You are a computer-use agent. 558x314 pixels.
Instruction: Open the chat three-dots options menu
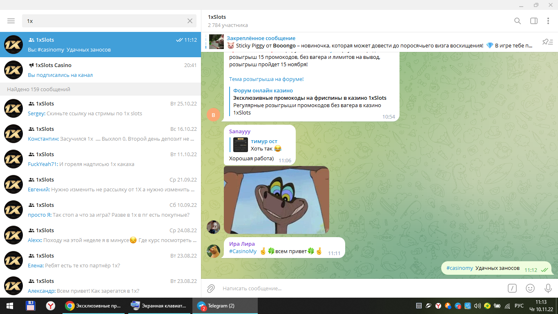tap(548, 21)
